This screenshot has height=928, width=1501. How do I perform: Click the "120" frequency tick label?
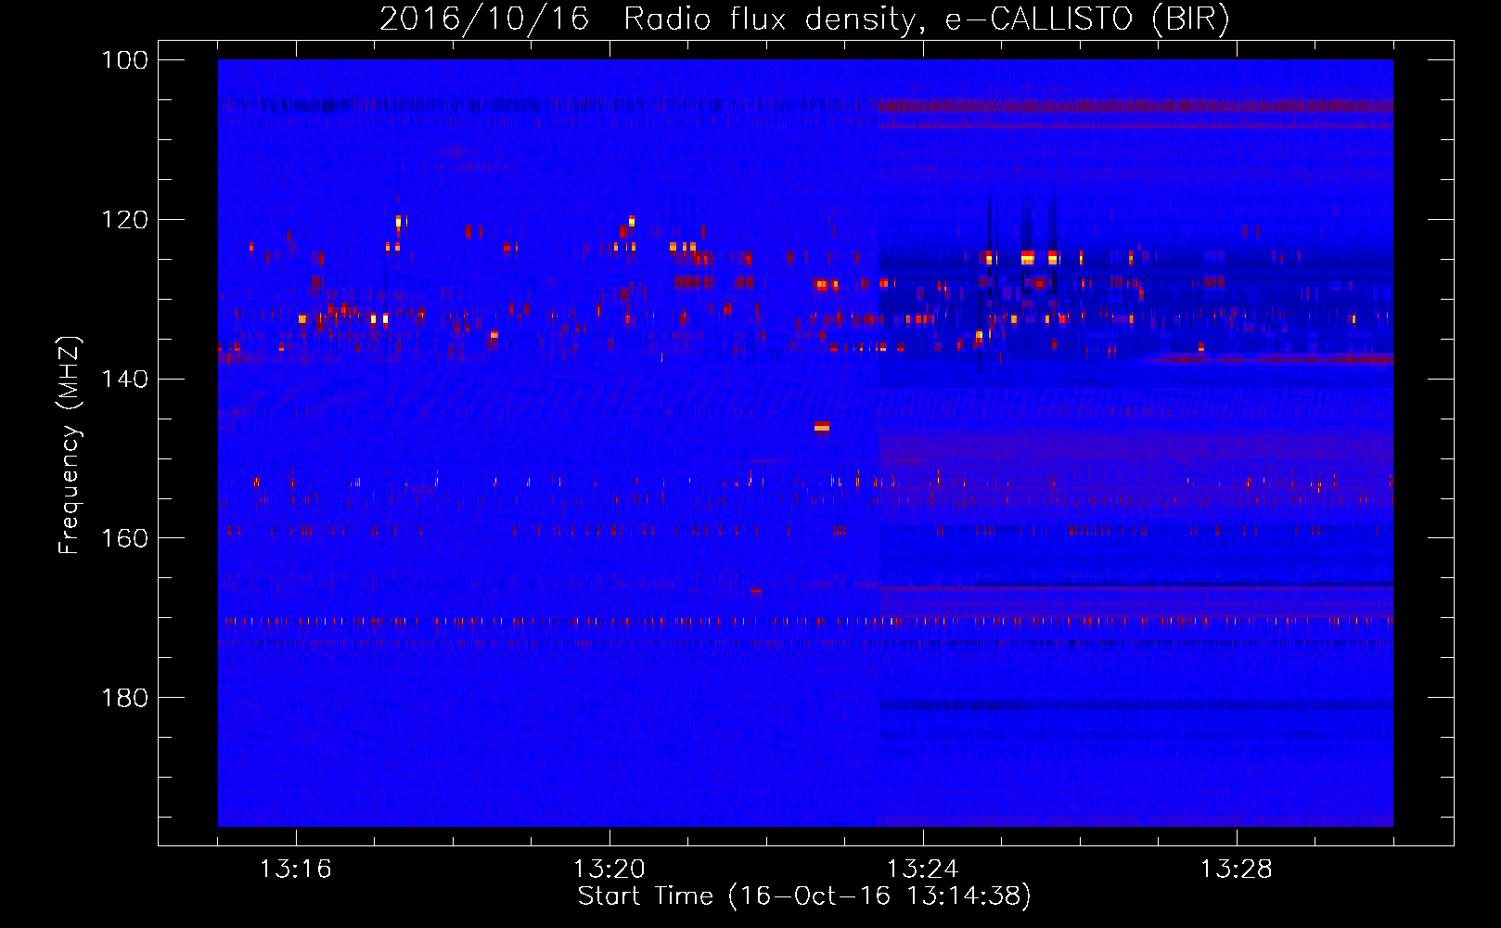point(124,220)
